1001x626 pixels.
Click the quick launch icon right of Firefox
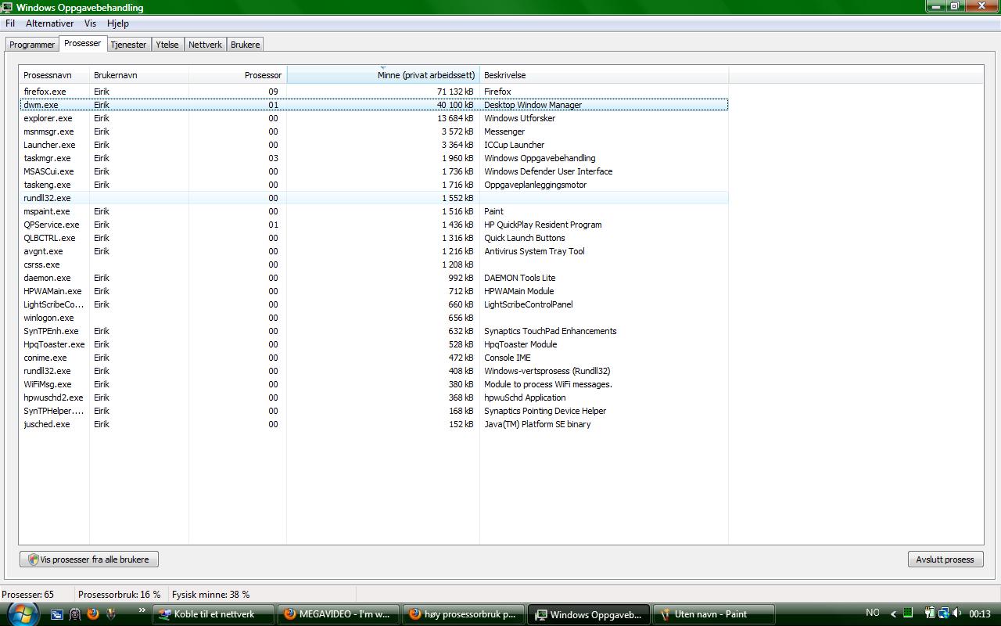pos(111,614)
